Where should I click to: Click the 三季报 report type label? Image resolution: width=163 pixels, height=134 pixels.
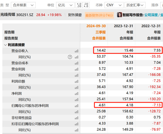coord(101,32)
